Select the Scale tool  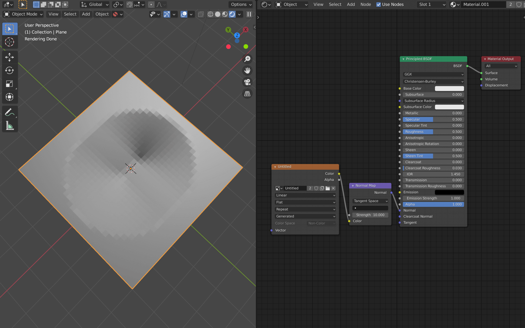pyautogui.click(x=10, y=84)
